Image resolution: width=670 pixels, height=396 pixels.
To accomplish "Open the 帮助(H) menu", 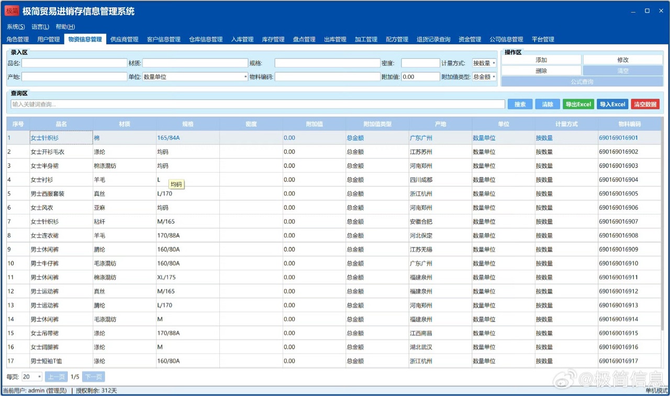I will pos(65,27).
